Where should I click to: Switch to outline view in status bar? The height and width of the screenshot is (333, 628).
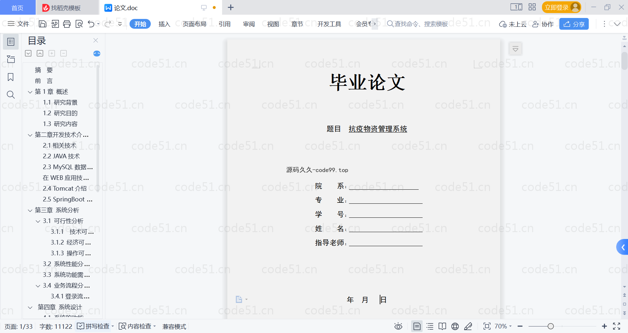pos(430,326)
